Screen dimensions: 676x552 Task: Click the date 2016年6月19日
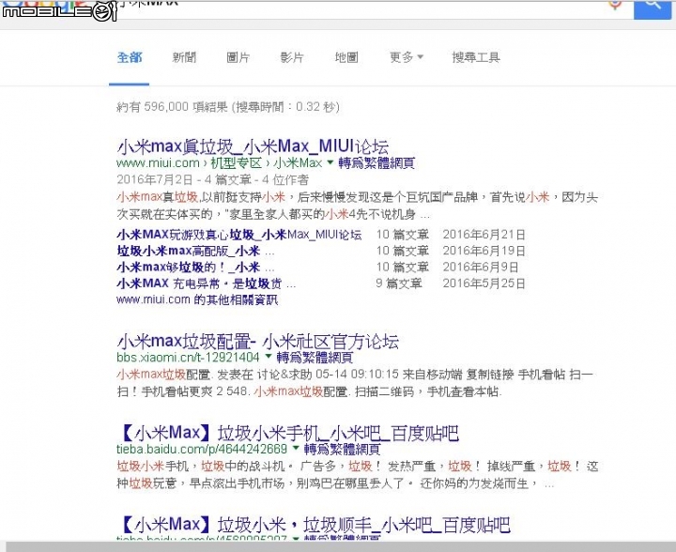[x=484, y=251]
